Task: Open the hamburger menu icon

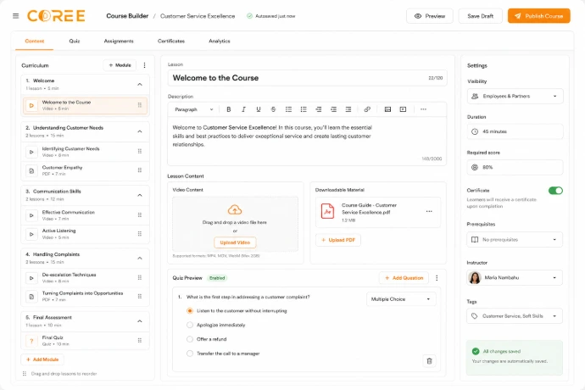Action: 15,16
